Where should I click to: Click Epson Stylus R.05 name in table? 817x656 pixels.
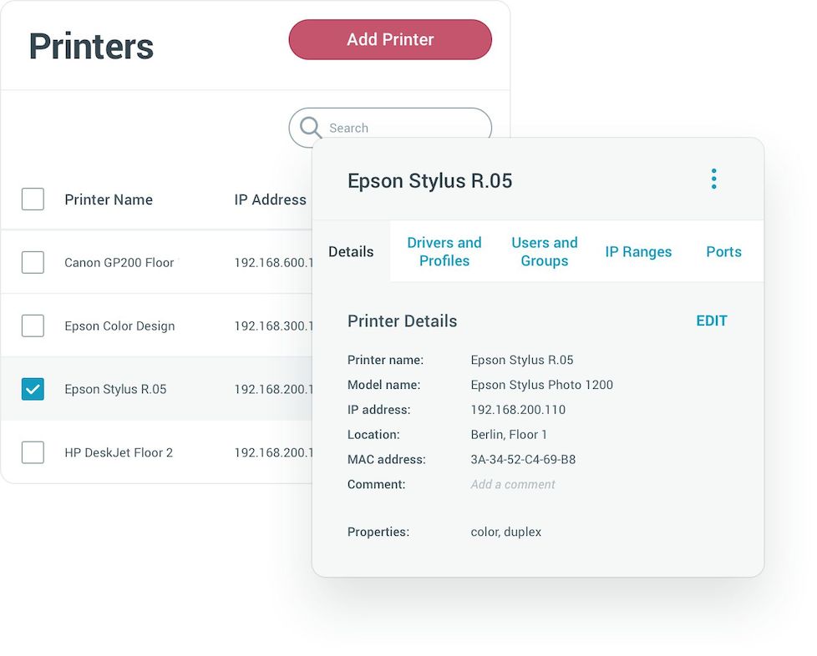[x=115, y=390]
